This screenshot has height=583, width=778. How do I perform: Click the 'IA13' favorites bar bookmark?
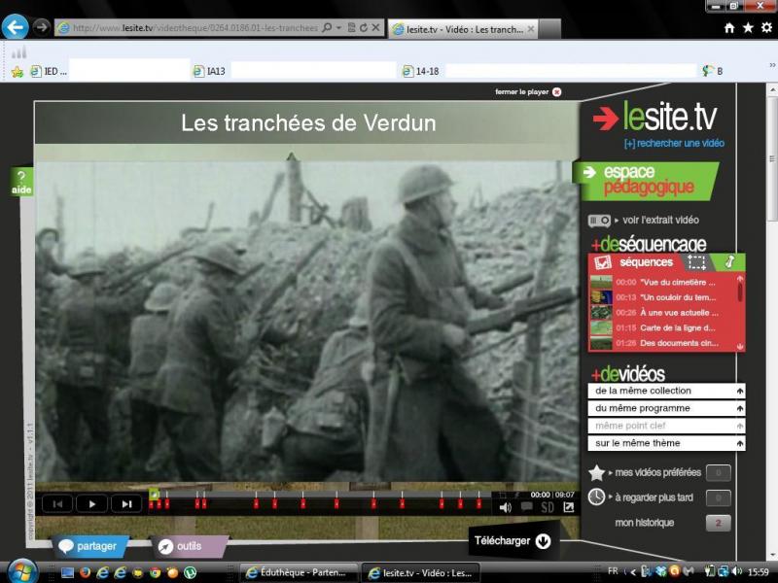[x=209, y=71]
